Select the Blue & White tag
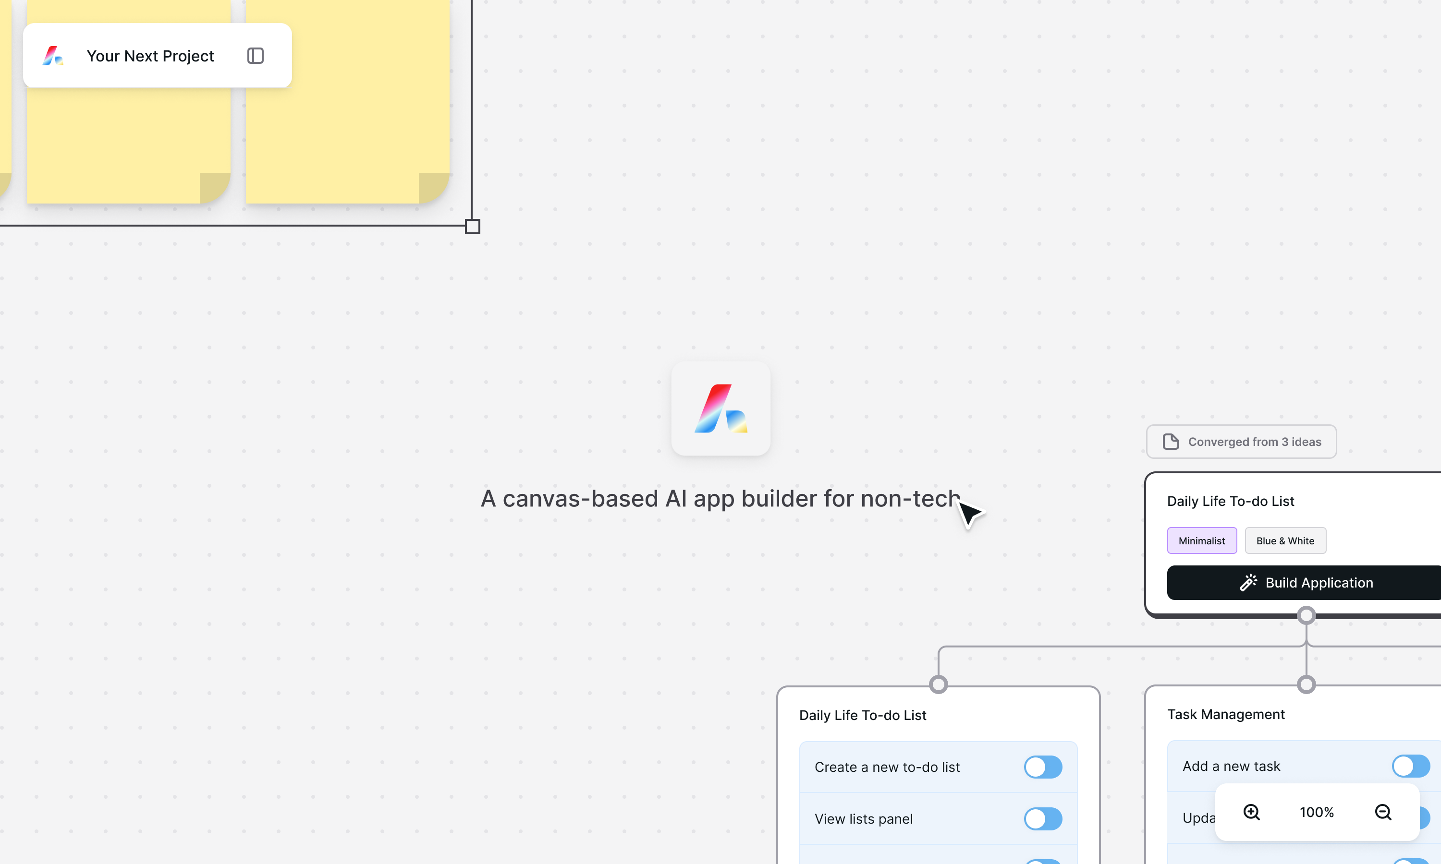 (x=1285, y=541)
